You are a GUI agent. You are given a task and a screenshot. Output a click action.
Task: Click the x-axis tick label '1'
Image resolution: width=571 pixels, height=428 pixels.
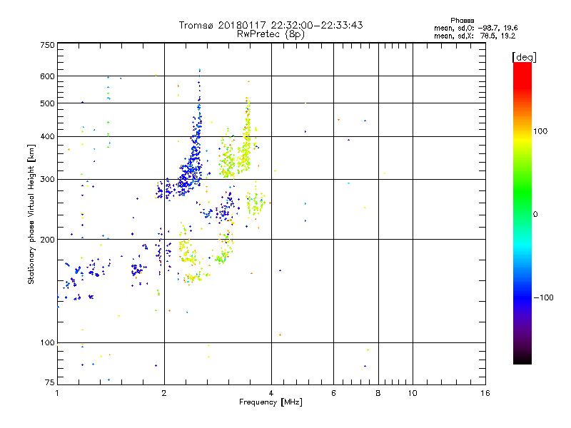click(57, 393)
